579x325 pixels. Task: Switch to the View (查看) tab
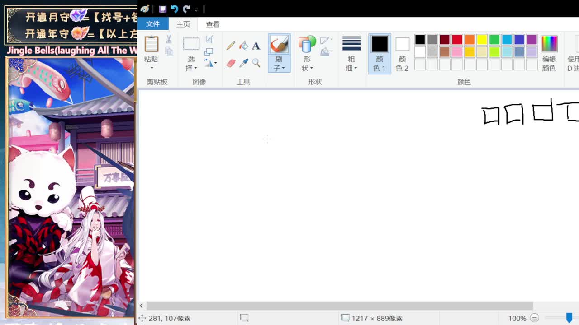pos(213,24)
